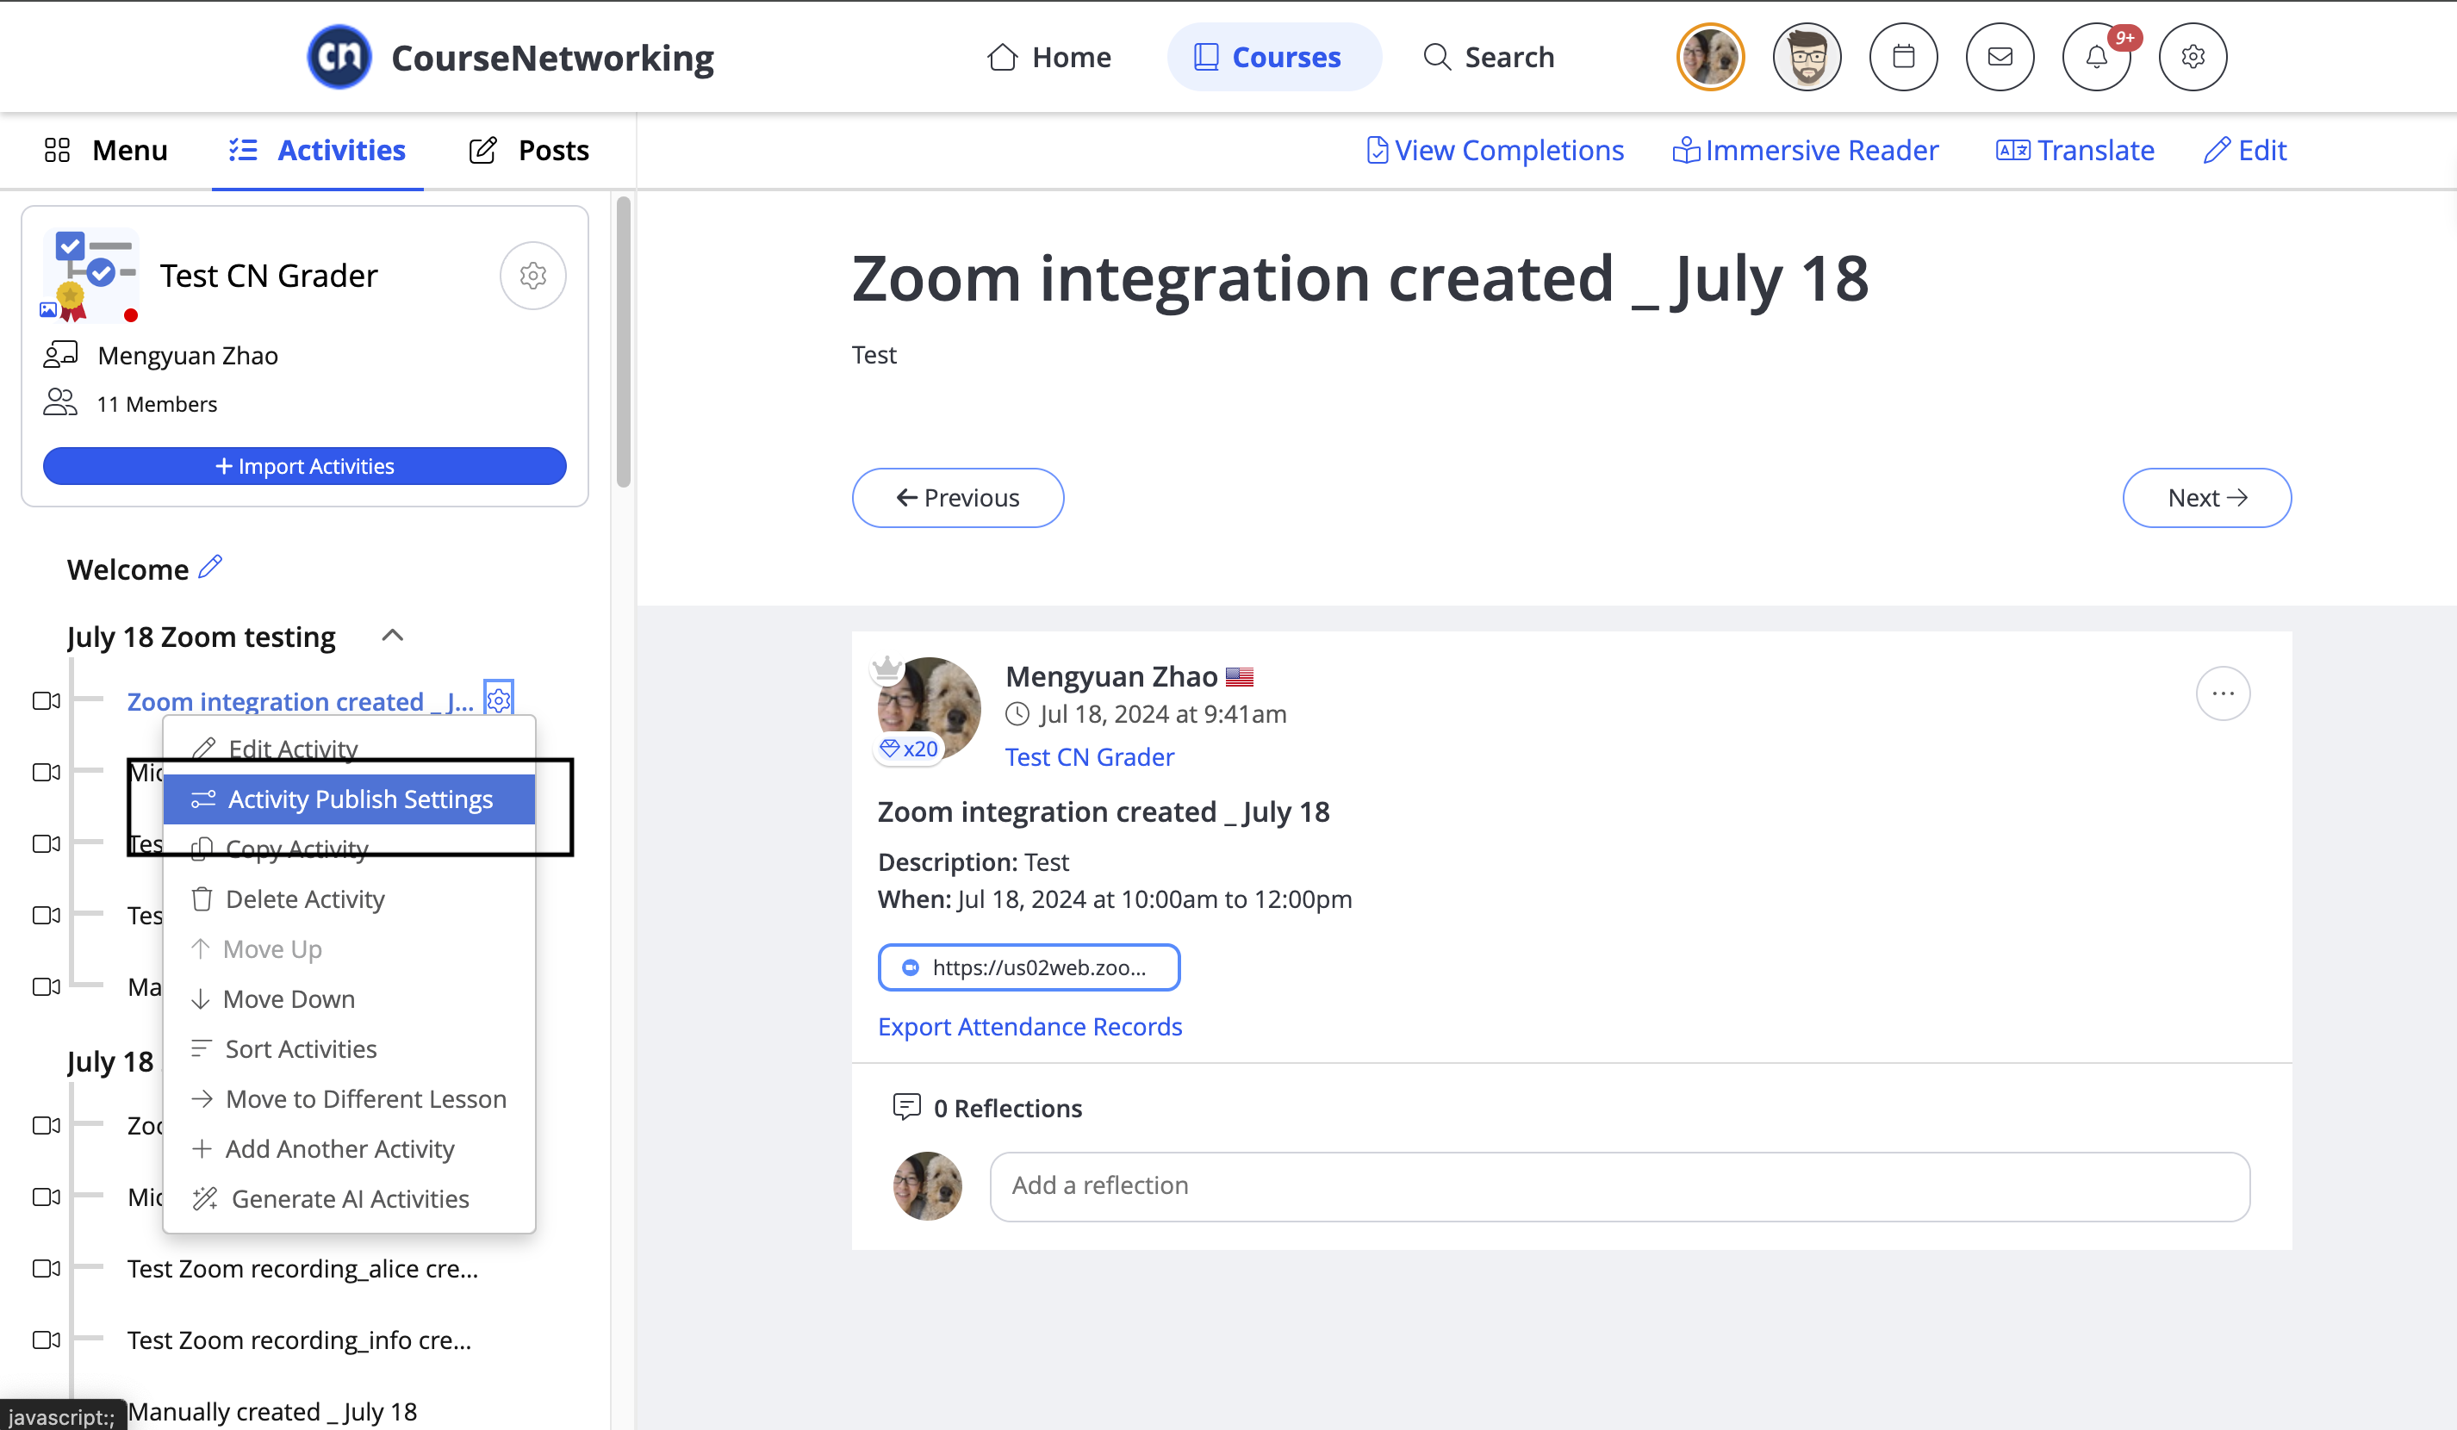Click the reflection author avatar
2457x1430 pixels.
pyautogui.click(x=927, y=1186)
